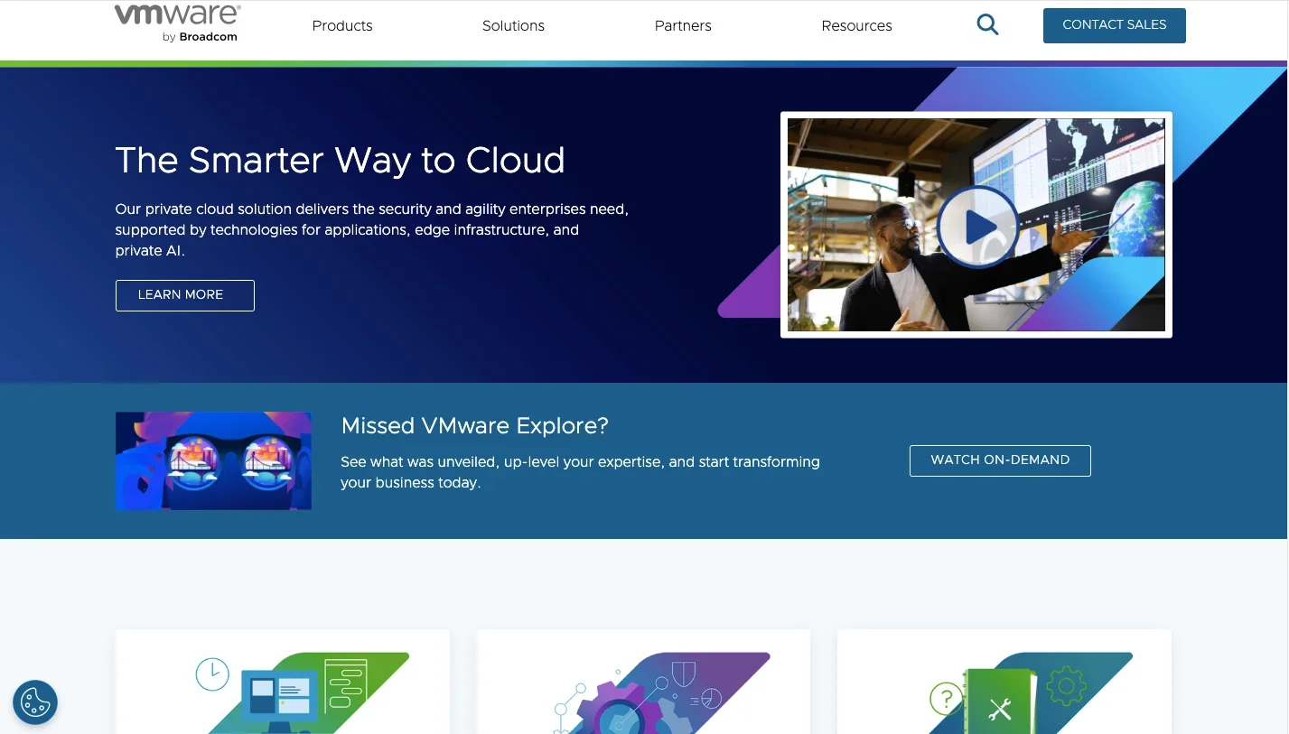
Task: Click the blue monitor illustration
Action: tap(279, 697)
